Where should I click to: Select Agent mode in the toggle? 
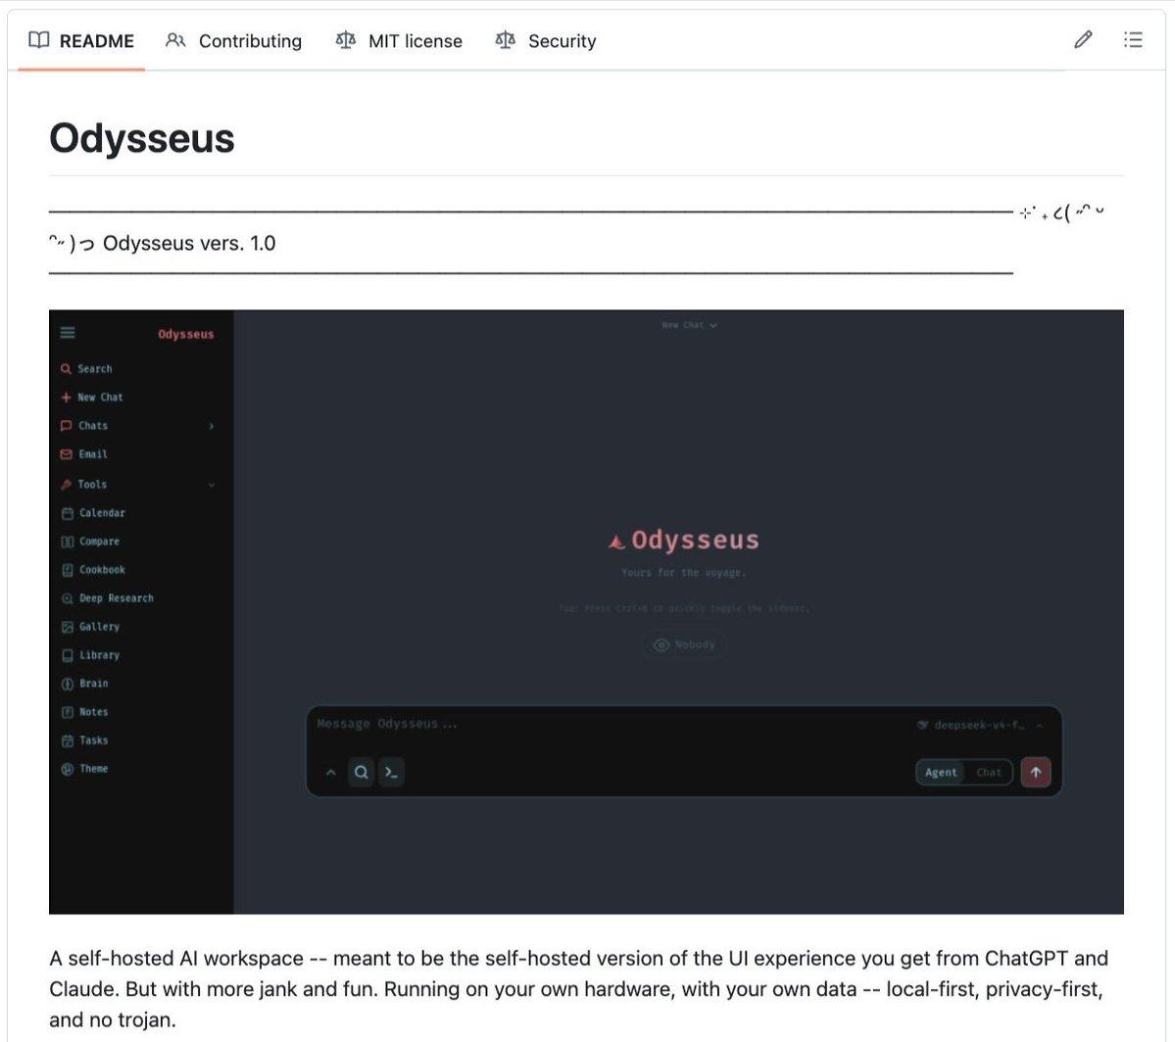[x=941, y=773]
